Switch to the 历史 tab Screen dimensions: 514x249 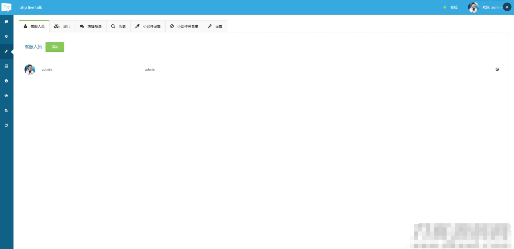118,26
